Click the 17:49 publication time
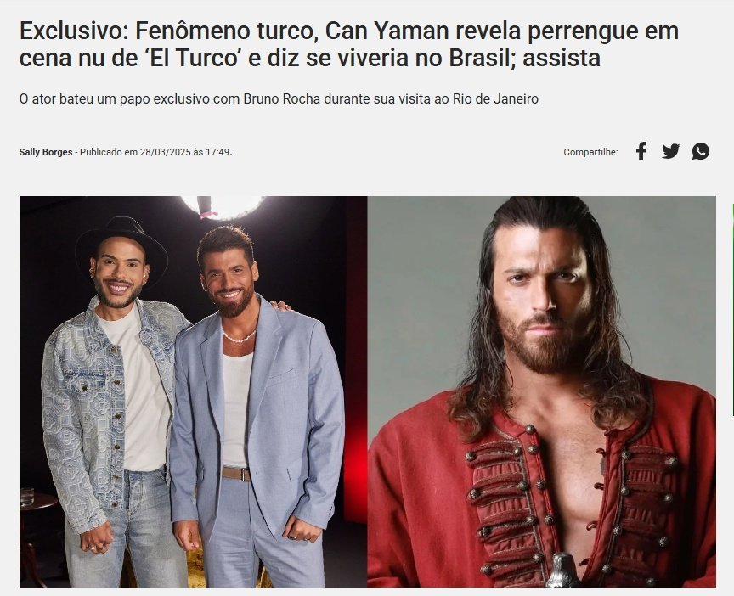The width and height of the screenshot is (734, 596). tap(217, 152)
